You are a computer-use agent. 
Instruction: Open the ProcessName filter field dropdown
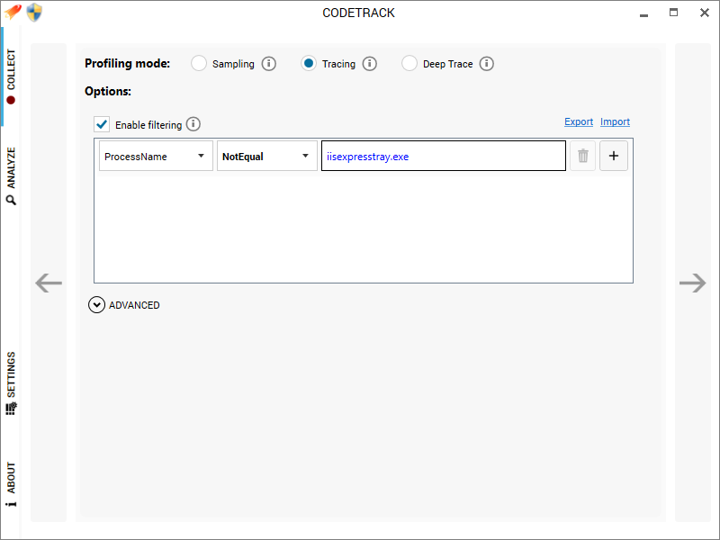coord(156,156)
